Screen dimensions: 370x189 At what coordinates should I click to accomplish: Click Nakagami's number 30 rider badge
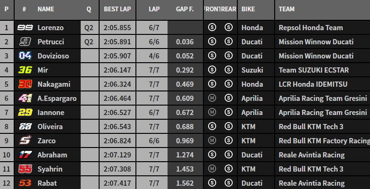pyautogui.click(x=25, y=84)
